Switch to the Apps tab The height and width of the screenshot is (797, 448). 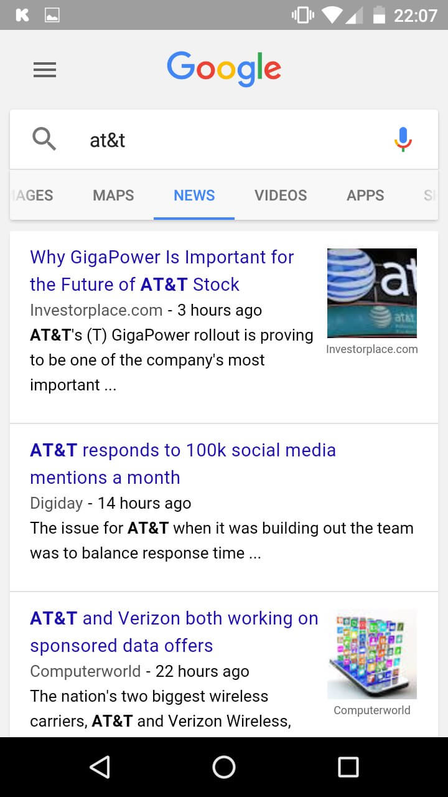tap(365, 196)
